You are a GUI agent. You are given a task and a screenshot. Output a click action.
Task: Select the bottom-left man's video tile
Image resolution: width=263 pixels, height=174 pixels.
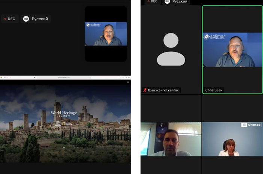click(x=171, y=139)
